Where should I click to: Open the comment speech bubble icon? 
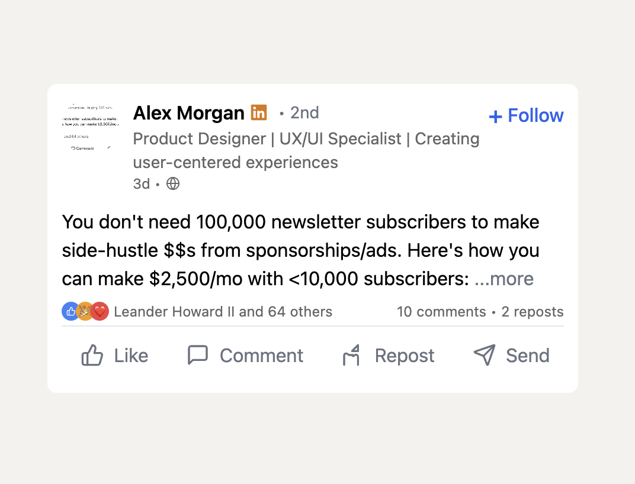click(197, 355)
